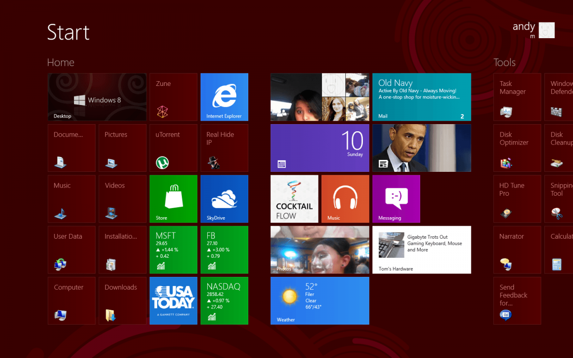The width and height of the screenshot is (573, 358).
Task: Launch uTorrent from its tile
Action: (x=173, y=147)
